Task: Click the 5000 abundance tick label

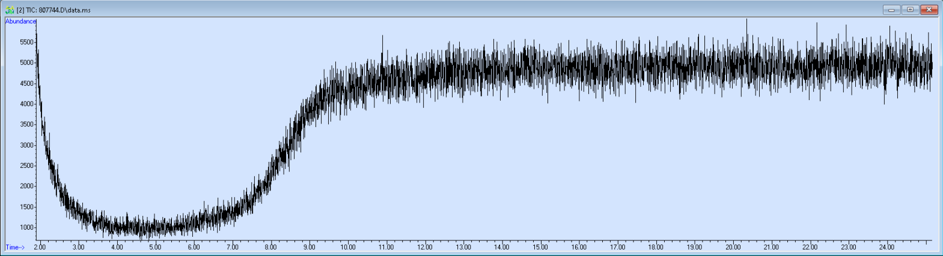Action: coord(27,62)
